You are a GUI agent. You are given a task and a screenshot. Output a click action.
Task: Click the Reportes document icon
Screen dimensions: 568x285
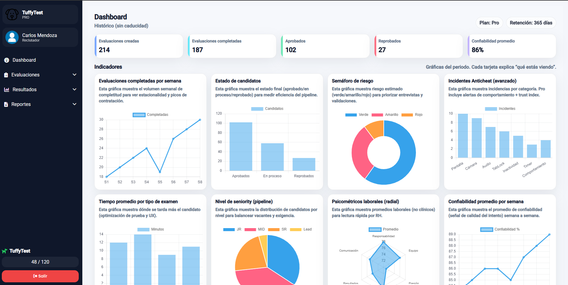pos(6,104)
